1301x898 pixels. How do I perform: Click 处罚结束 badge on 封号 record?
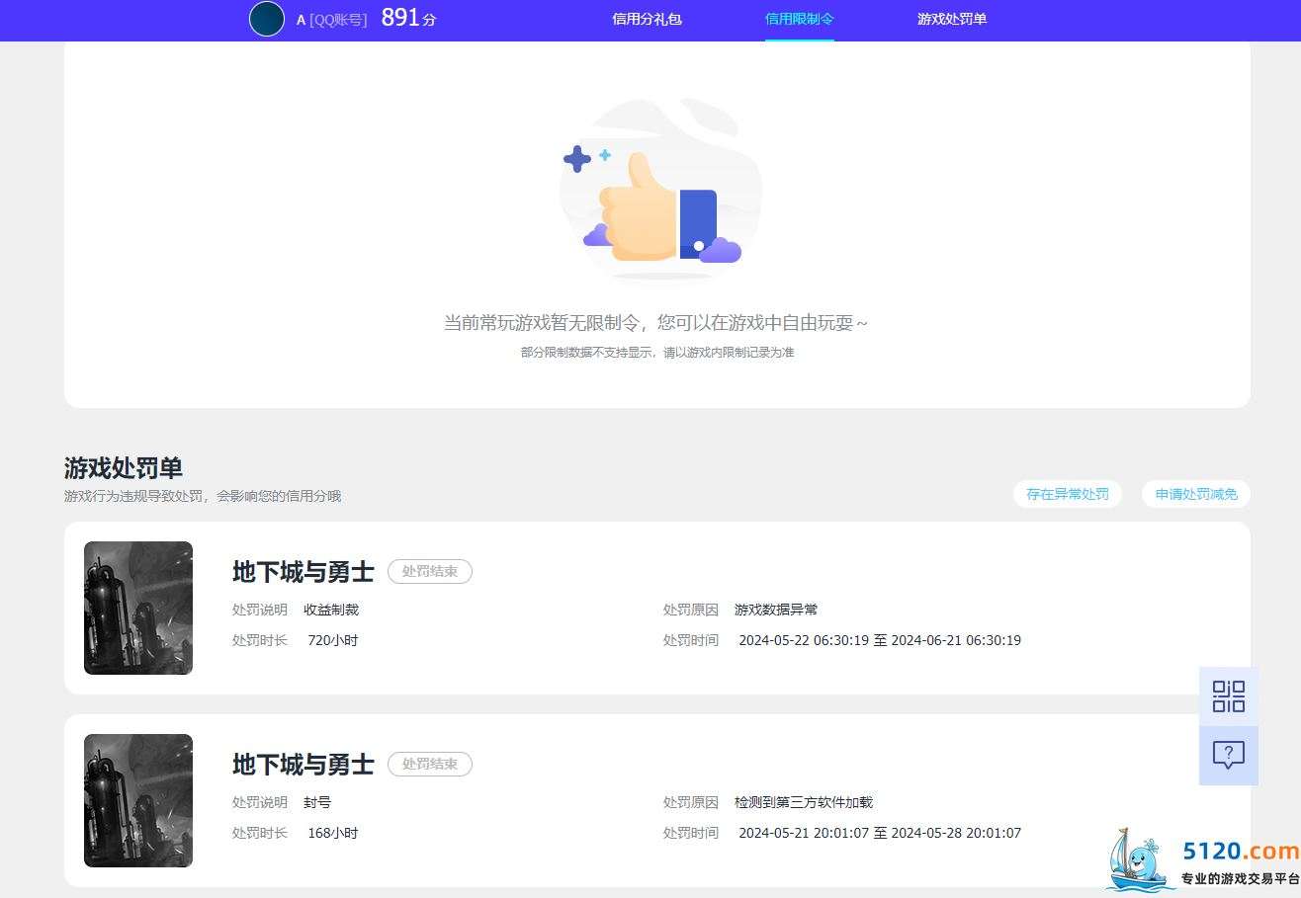tap(430, 764)
